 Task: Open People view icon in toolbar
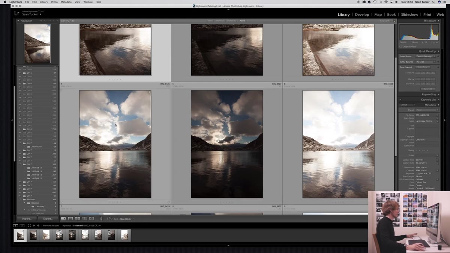coord(91,219)
